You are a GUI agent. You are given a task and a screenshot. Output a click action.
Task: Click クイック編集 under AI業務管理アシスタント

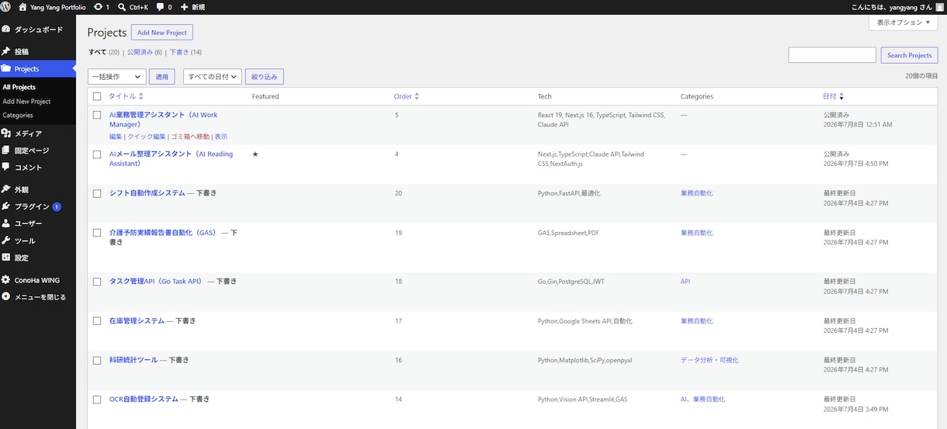click(146, 137)
